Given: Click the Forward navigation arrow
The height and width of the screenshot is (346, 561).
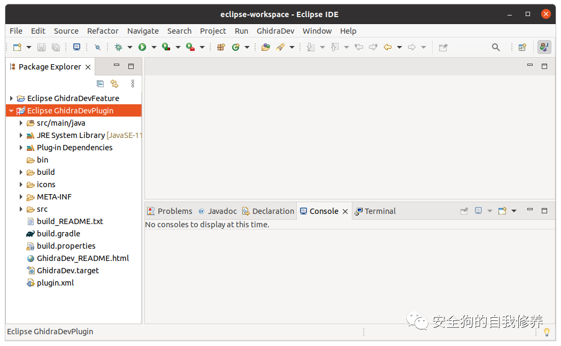Looking at the screenshot, I should point(412,47).
